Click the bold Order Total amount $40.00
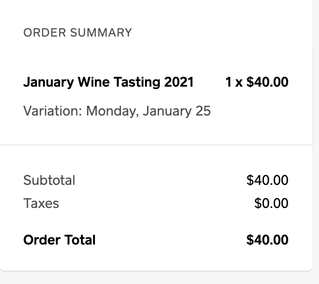This screenshot has height=284, width=319. click(267, 240)
